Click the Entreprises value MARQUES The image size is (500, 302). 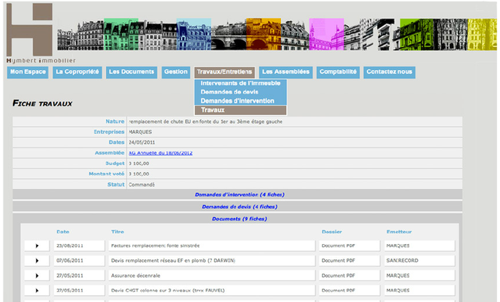[x=140, y=132]
